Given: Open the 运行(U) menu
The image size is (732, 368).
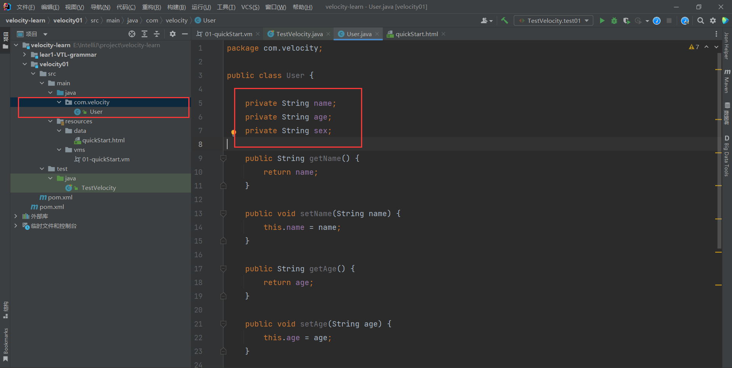Looking at the screenshot, I should tap(201, 7).
